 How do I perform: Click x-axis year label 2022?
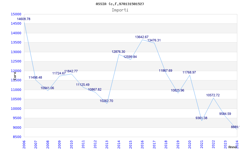[x=213, y=145]
